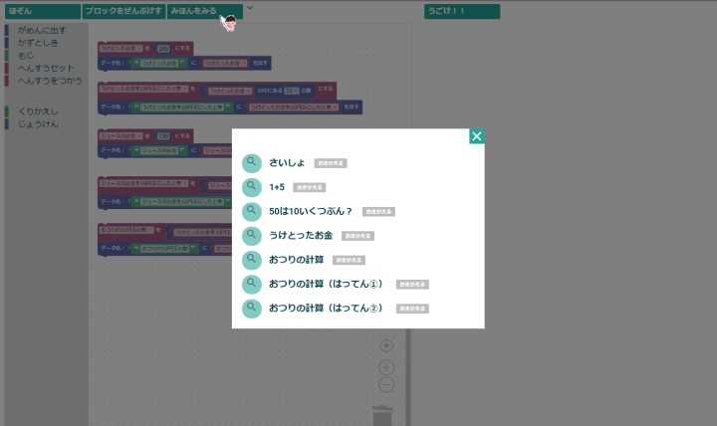Close the sample list dialog
The width and height of the screenshot is (717, 426).
[477, 136]
